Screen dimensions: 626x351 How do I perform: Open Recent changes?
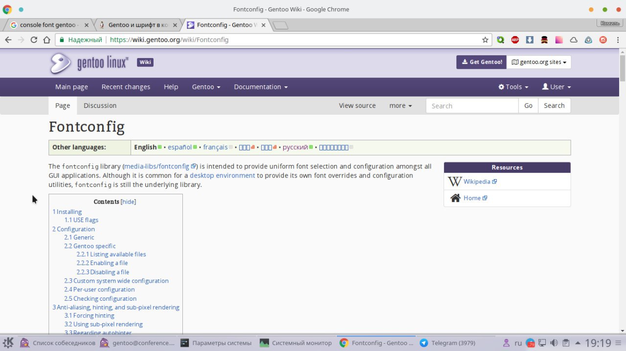126,87
